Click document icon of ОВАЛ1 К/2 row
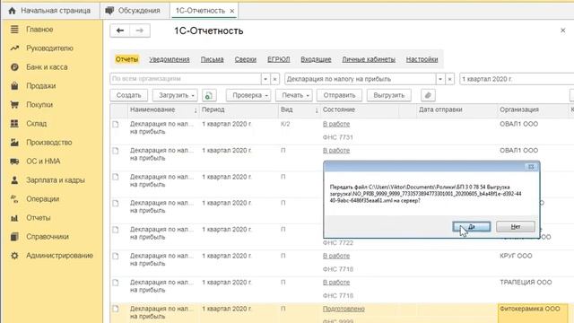 [x=116, y=124]
